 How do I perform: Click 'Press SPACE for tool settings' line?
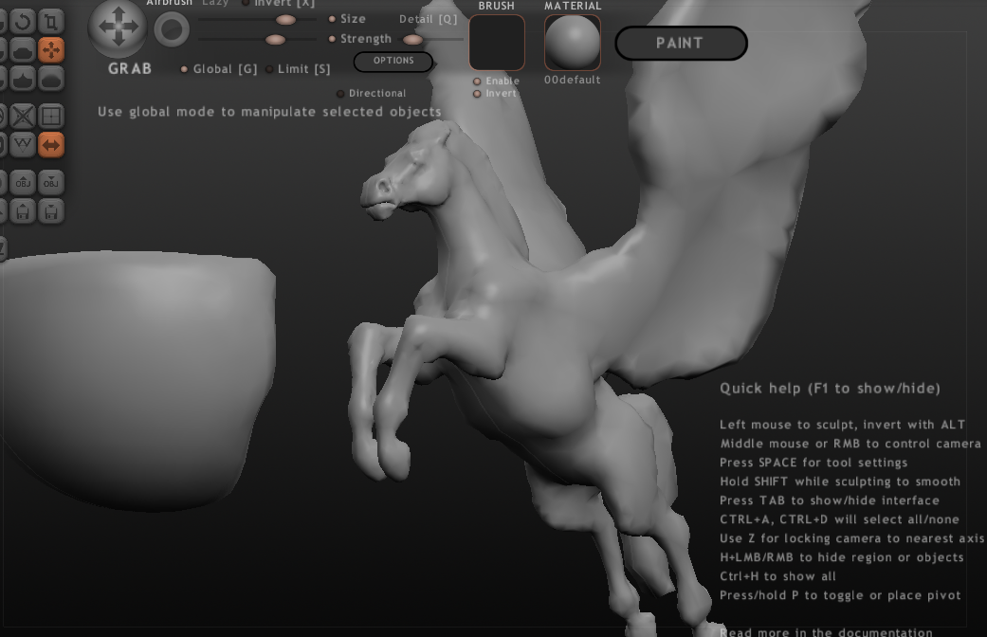pyautogui.click(x=813, y=463)
